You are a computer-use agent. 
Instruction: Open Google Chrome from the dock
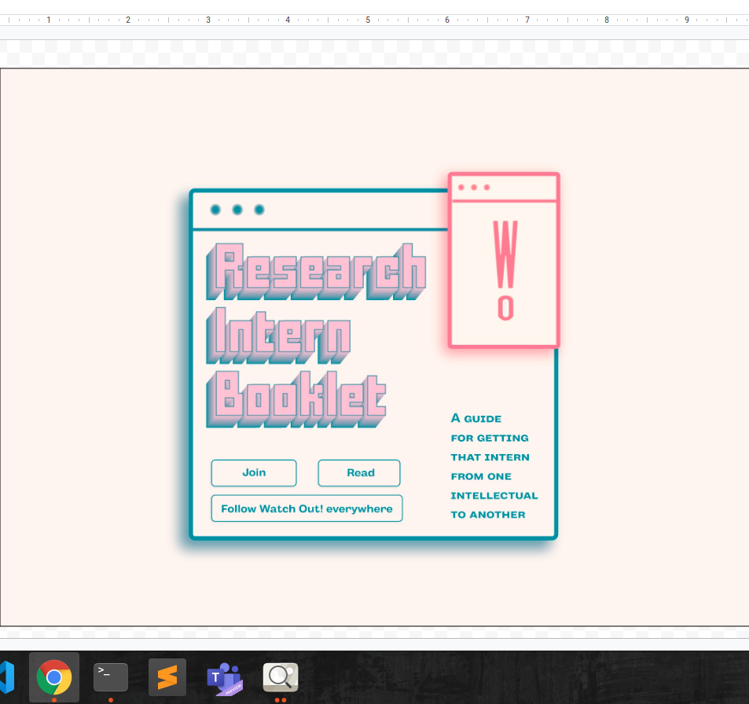pos(54,676)
